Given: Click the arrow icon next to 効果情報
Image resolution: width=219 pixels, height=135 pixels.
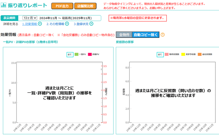Looking at the screenshot, I should [40, 24].
